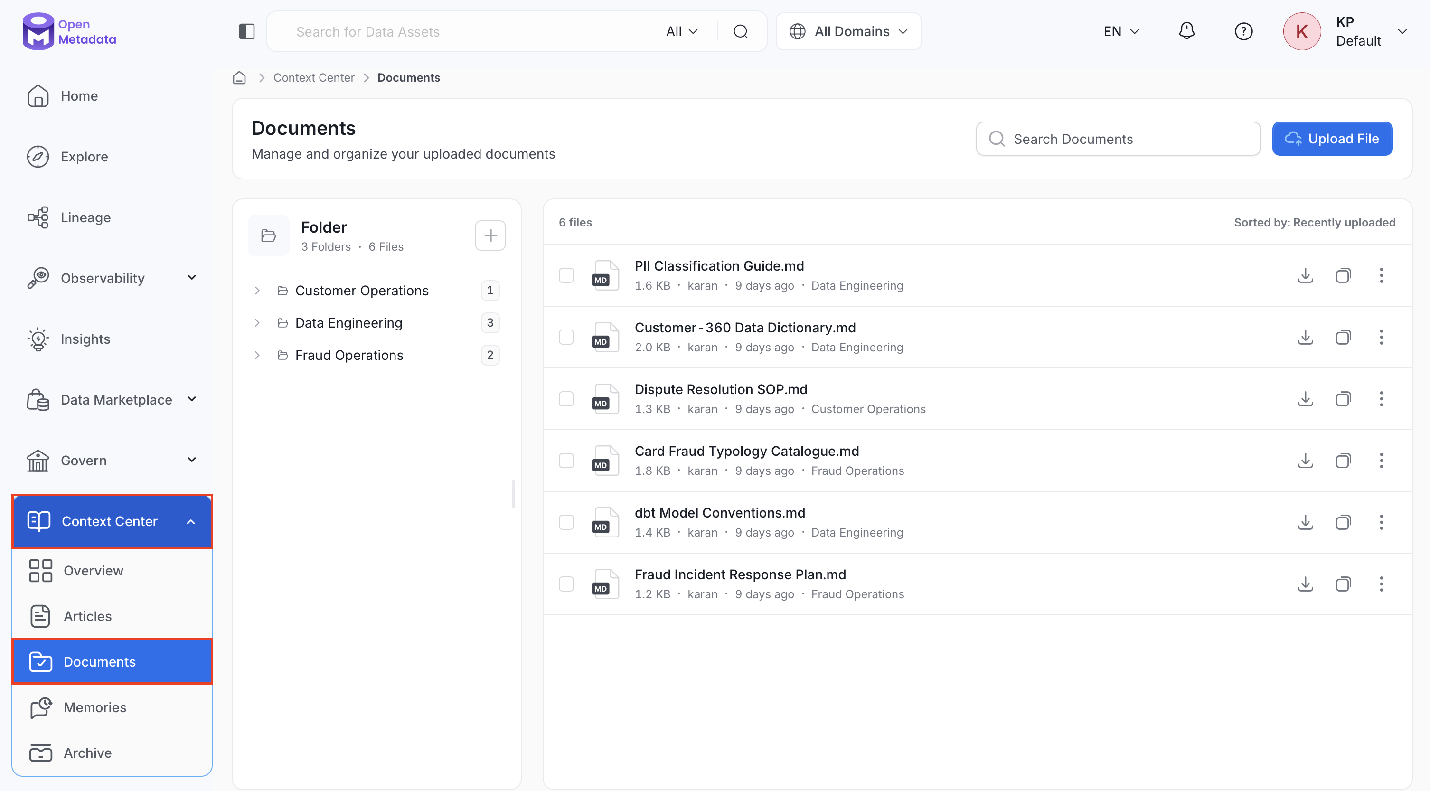Download PII Classification Guide.md
This screenshot has width=1430, height=791.
click(1305, 275)
